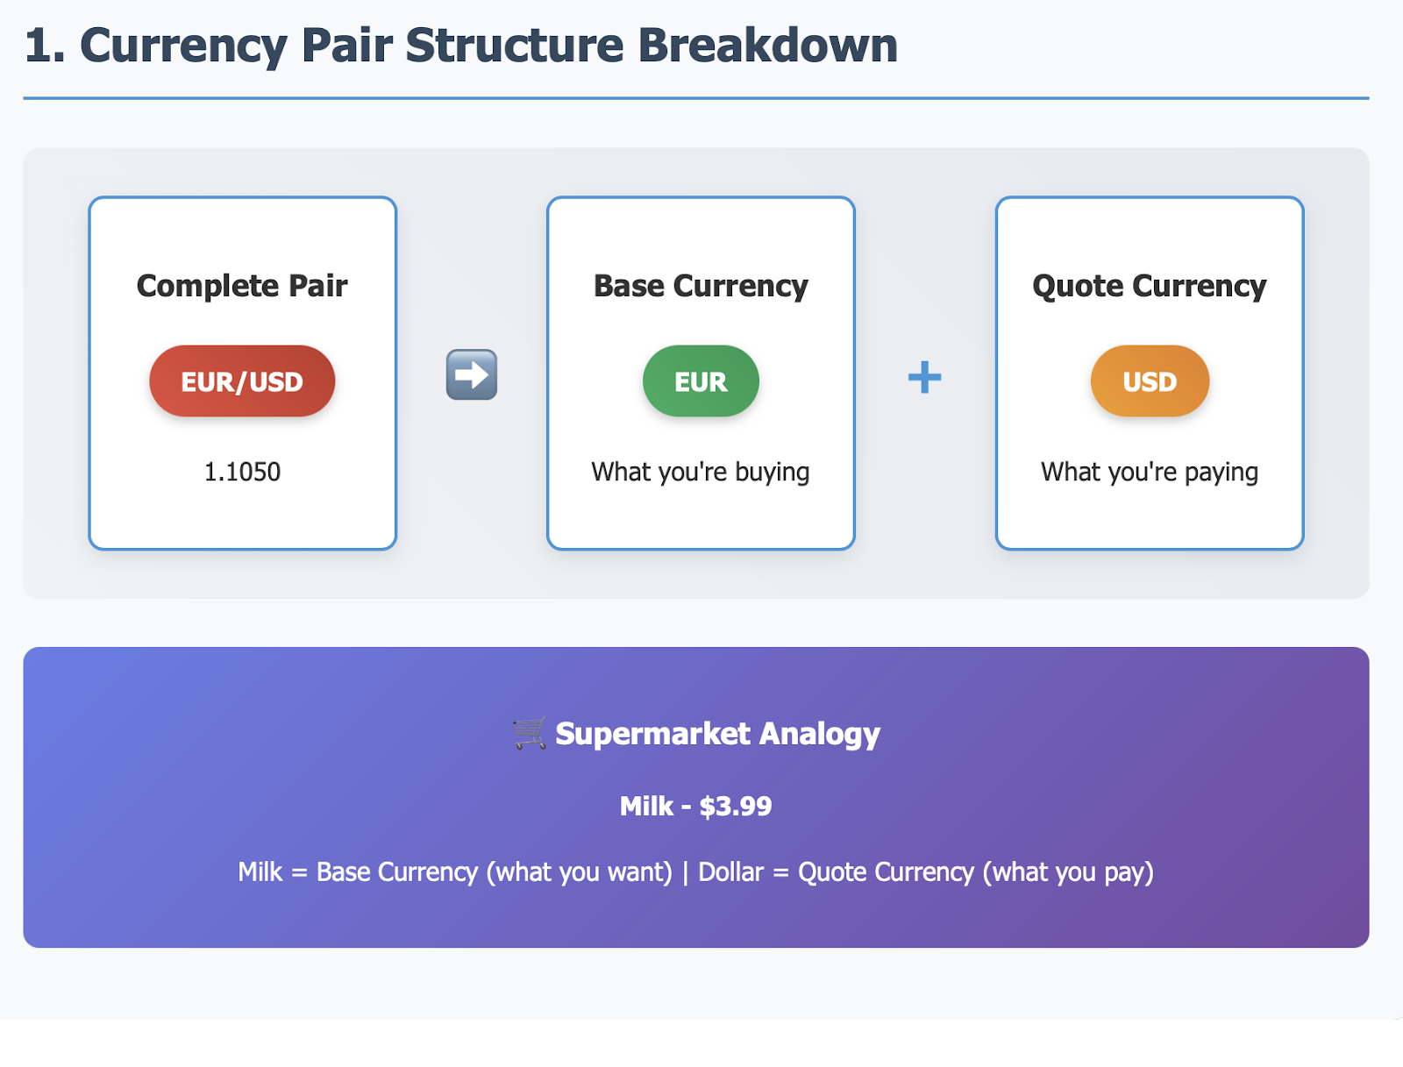Click the "Complete Pair" card title
The image size is (1403, 1067).
click(242, 286)
